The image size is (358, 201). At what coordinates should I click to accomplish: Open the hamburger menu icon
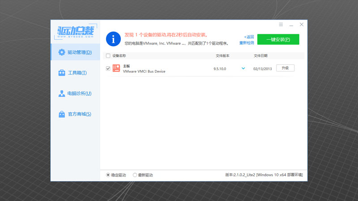pos(281,25)
